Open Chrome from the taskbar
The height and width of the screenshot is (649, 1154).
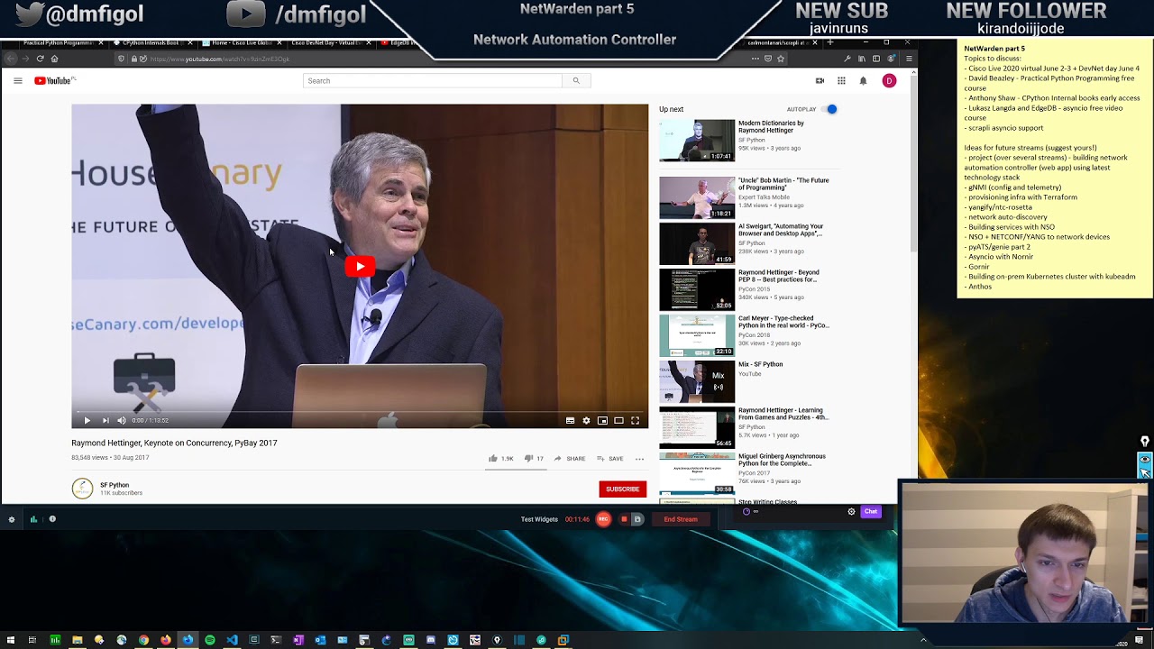coord(143,640)
